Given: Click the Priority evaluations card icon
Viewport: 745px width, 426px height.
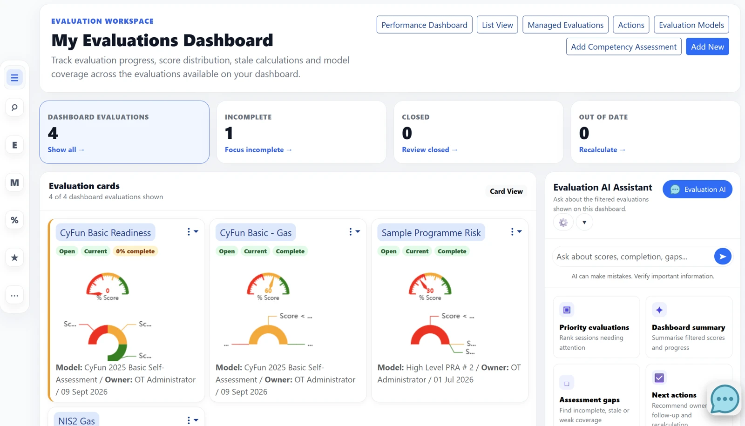Looking at the screenshot, I should (x=567, y=310).
